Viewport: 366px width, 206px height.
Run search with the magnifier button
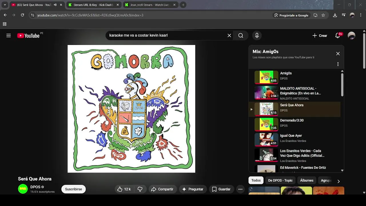click(x=241, y=35)
